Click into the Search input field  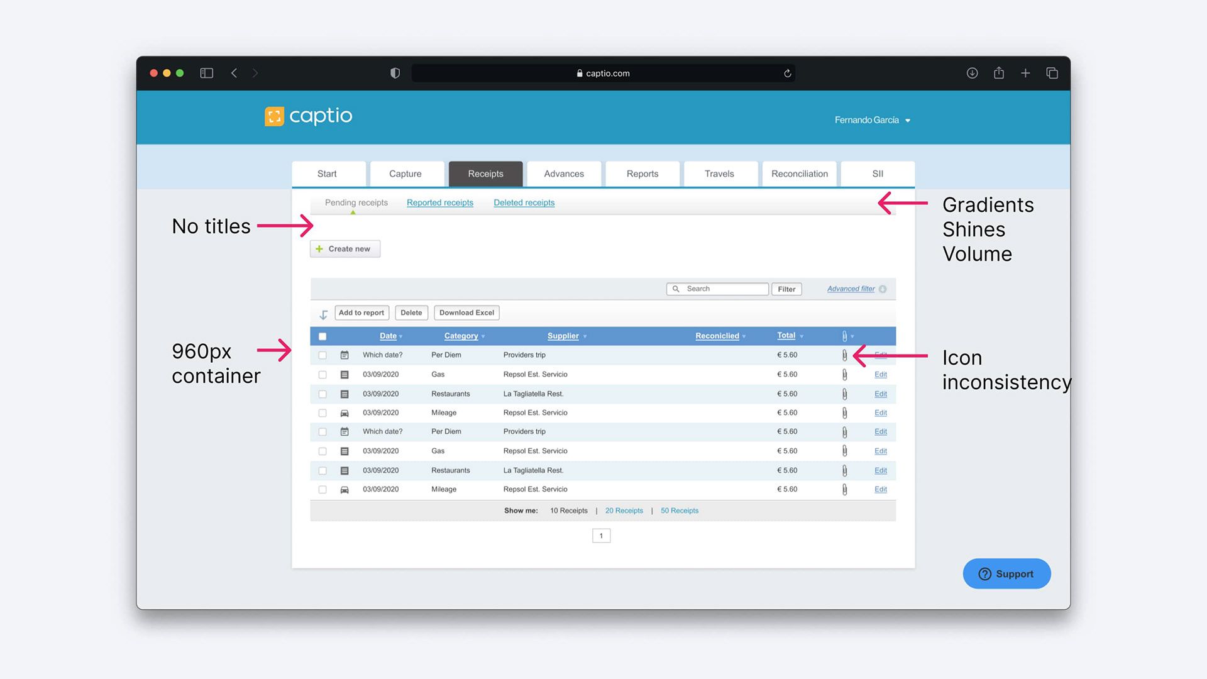[x=717, y=289]
